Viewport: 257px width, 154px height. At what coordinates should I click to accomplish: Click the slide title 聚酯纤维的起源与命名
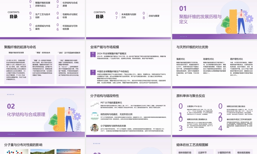20,47
